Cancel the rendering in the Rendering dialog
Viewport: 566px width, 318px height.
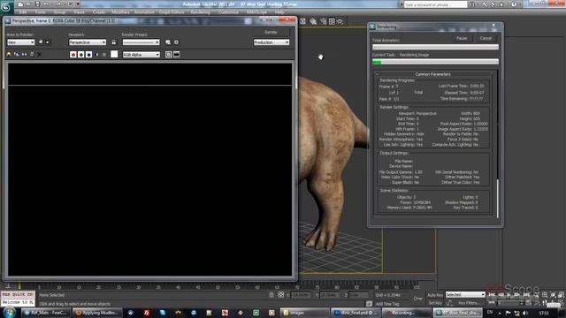pos(486,38)
